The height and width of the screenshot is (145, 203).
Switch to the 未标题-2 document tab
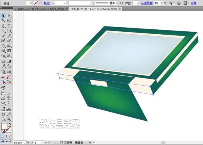pos(88,9)
